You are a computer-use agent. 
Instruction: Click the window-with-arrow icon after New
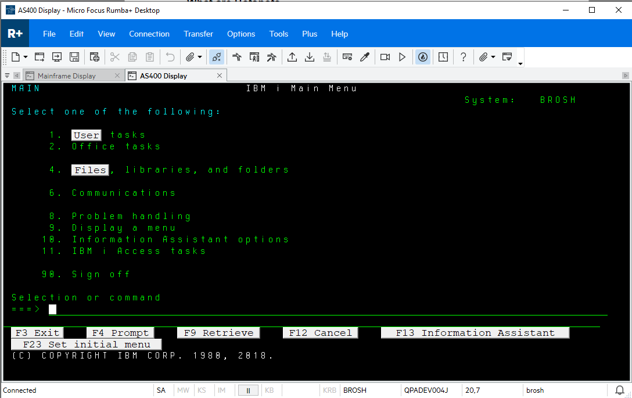(x=39, y=57)
